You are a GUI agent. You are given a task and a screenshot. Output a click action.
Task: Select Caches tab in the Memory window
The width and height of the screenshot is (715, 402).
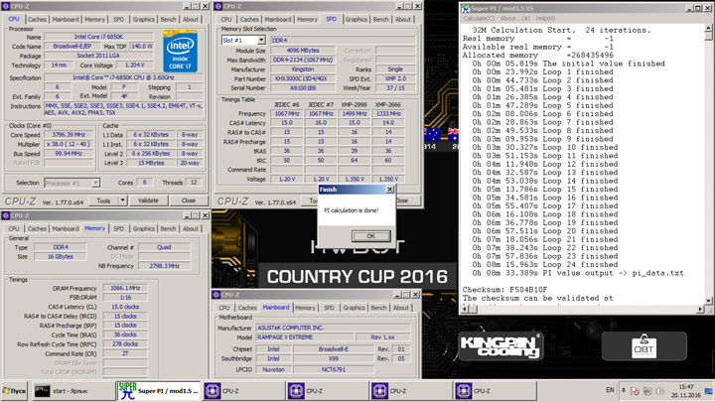click(x=37, y=228)
